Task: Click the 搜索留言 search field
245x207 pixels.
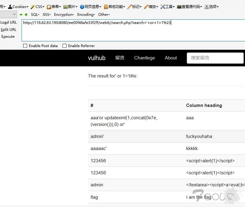Action: coord(215,58)
